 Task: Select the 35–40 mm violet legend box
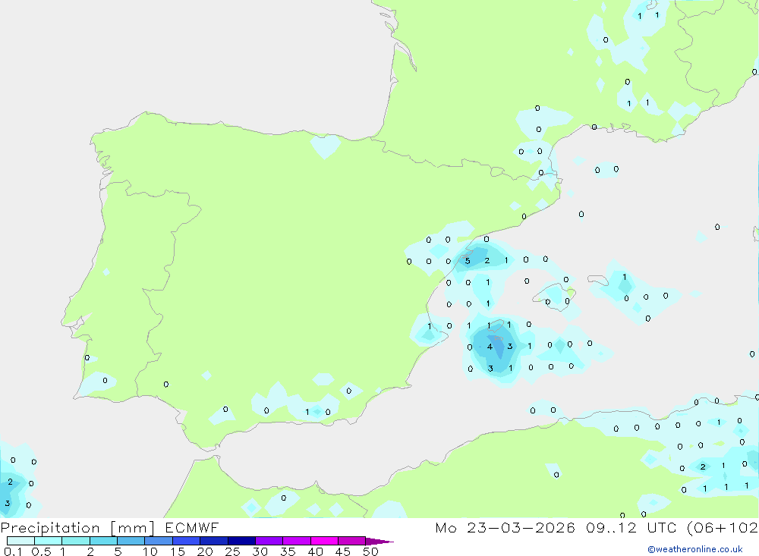click(x=296, y=541)
